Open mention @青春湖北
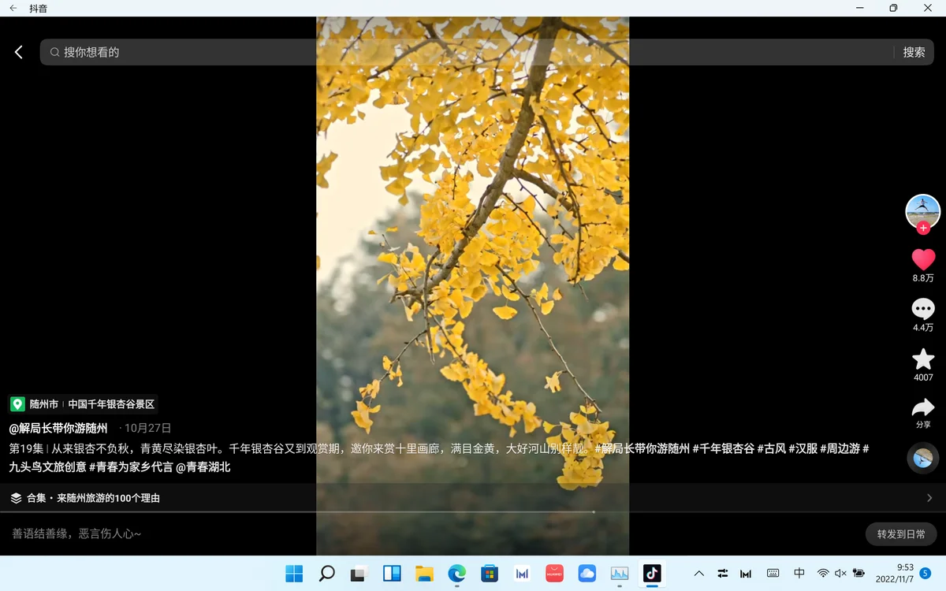 [203, 467]
